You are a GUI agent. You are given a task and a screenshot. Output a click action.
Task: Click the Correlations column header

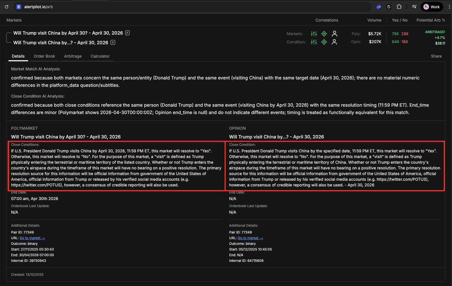coord(327,20)
